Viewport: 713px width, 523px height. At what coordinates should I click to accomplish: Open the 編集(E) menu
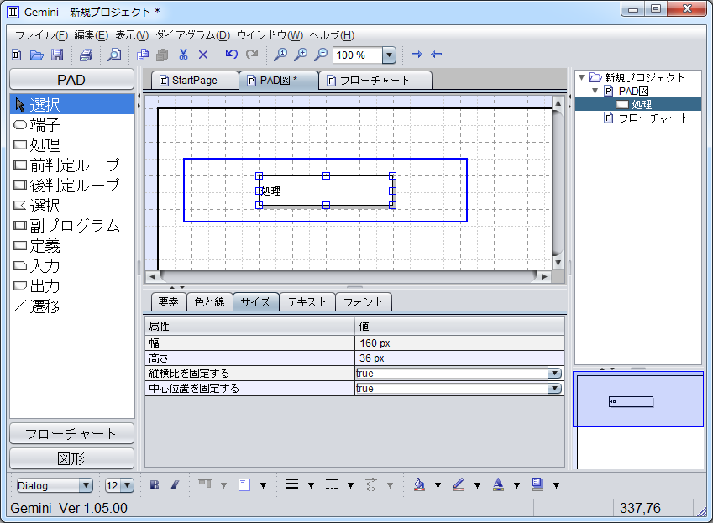click(91, 35)
